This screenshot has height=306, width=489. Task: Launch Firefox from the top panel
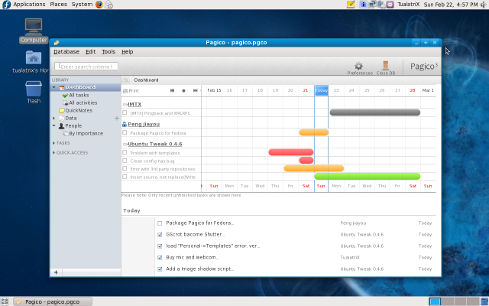click(99, 5)
